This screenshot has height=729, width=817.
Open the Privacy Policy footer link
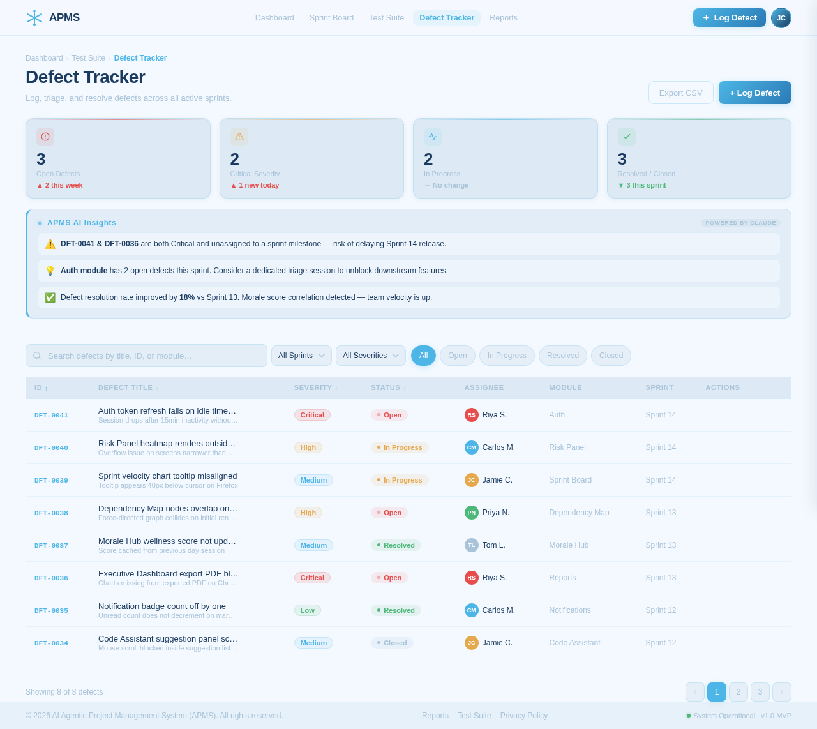click(x=523, y=716)
